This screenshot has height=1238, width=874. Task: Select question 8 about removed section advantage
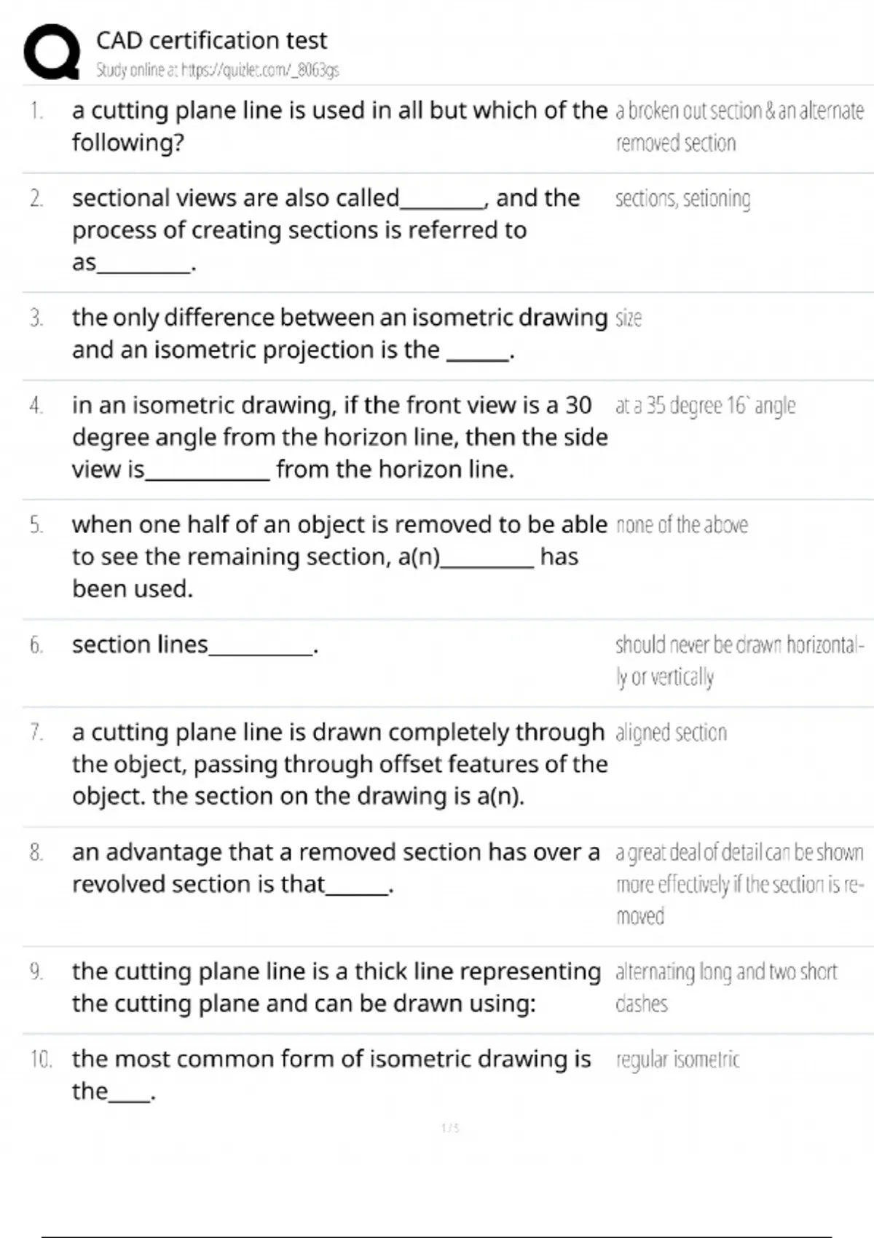(335, 867)
